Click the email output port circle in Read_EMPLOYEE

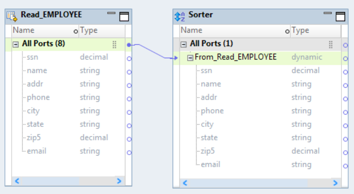click(129, 152)
